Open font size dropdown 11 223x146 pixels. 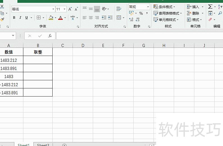65,9
